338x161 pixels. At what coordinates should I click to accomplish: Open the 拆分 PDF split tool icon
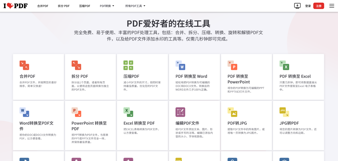(x=76, y=65)
